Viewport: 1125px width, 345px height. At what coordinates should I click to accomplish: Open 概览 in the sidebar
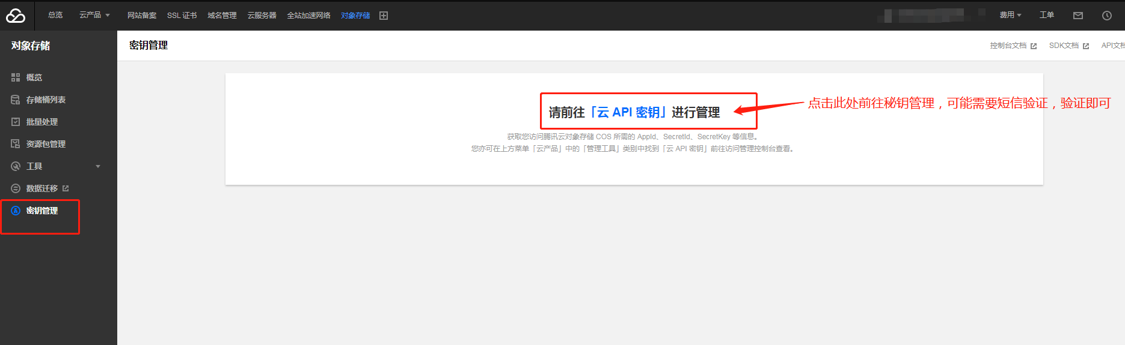pyautogui.click(x=34, y=77)
